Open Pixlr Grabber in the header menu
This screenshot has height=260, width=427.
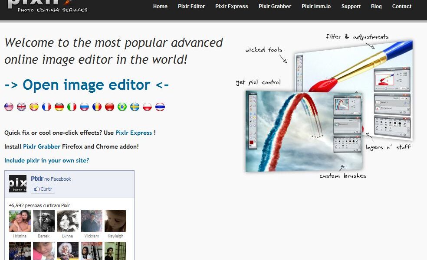(x=275, y=6)
